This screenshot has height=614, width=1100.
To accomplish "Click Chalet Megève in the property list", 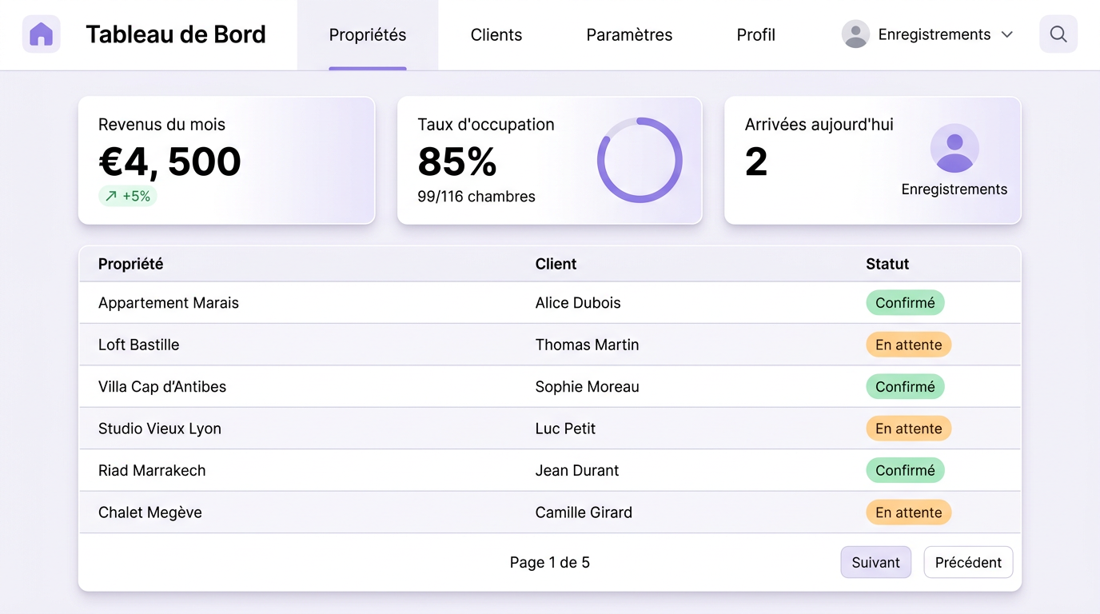I will pyautogui.click(x=150, y=512).
